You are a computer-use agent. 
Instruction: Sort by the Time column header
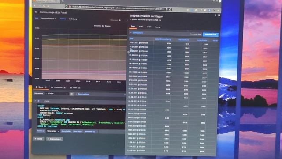(131, 38)
